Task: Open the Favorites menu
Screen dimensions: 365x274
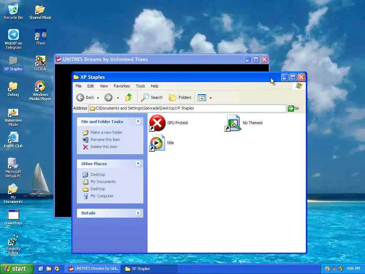Action: 122,86
